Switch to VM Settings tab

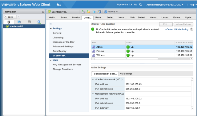point(126,74)
